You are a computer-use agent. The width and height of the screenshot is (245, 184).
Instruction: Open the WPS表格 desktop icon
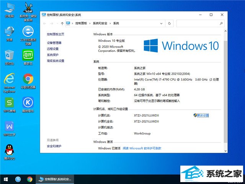9,105
